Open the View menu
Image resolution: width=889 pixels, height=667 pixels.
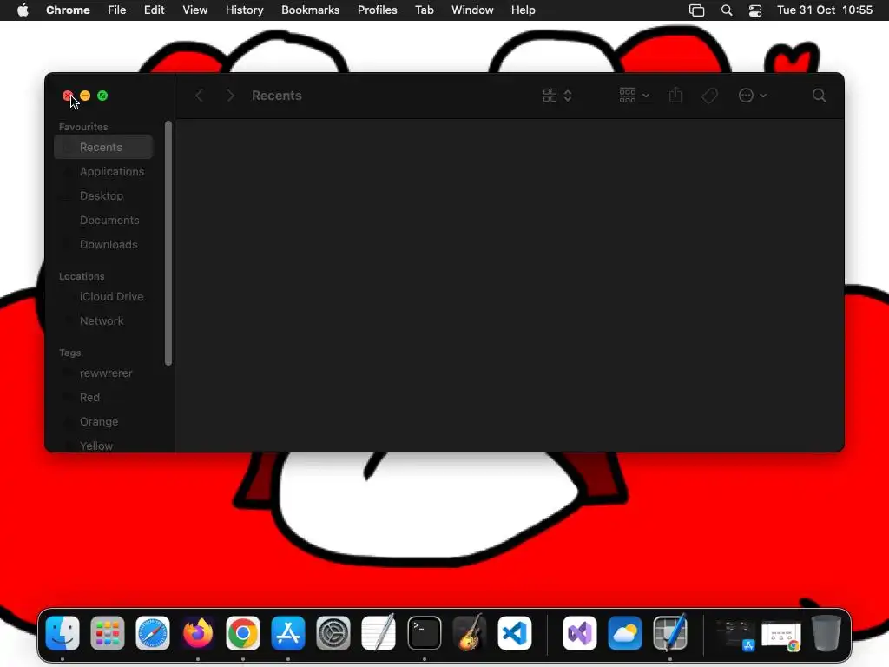(195, 10)
